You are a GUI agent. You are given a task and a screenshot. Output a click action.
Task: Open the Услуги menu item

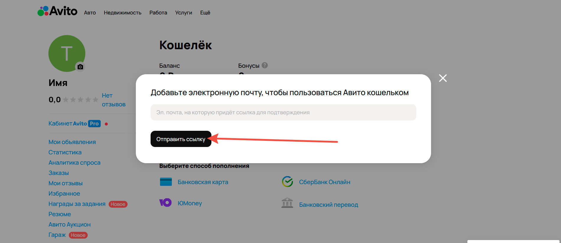184,13
